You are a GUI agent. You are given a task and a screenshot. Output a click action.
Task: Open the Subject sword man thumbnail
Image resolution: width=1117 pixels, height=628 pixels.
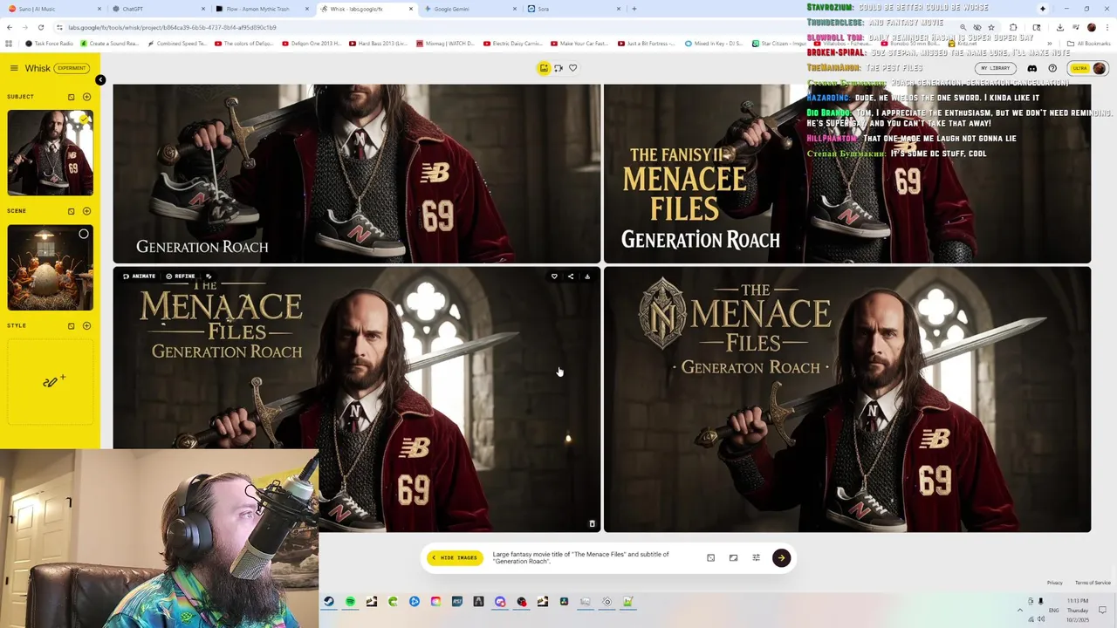point(50,153)
